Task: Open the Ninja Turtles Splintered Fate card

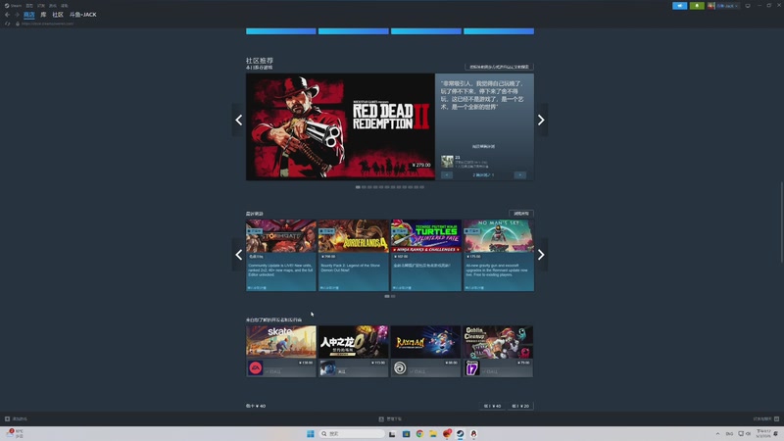Action: click(426, 255)
